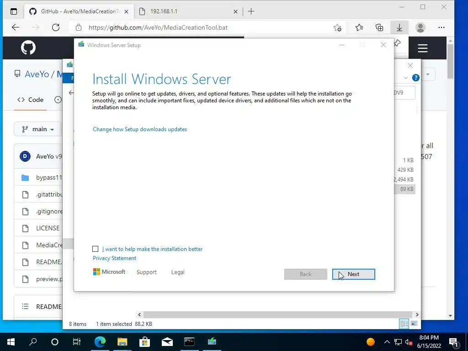Open the Support link in Setup
The width and height of the screenshot is (468, 351).
pyautogui.click(x=147, y=272)
